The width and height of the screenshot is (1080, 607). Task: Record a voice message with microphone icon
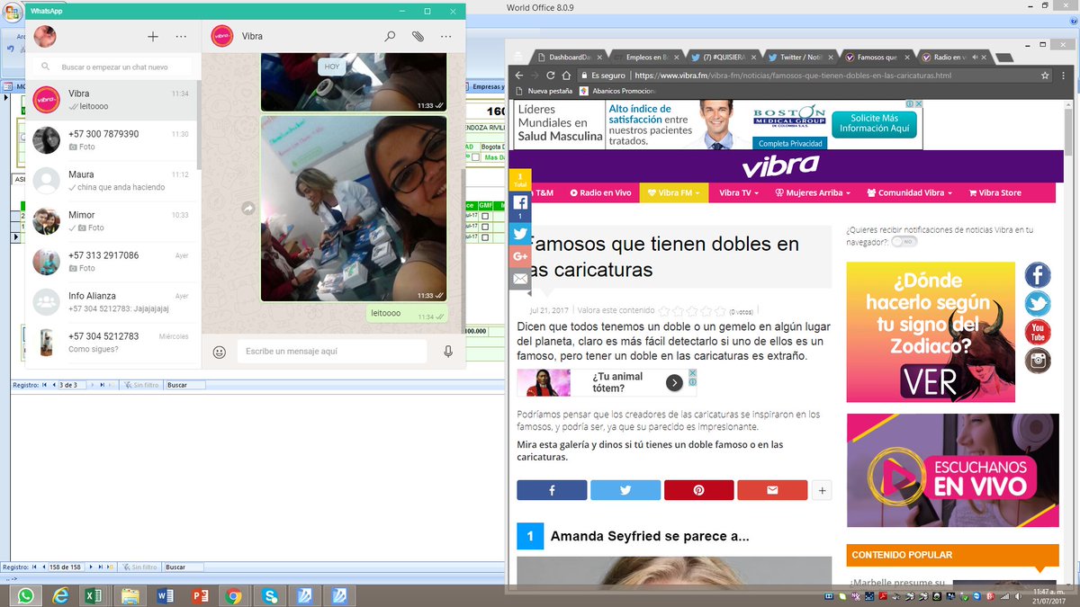click(448, 352)
